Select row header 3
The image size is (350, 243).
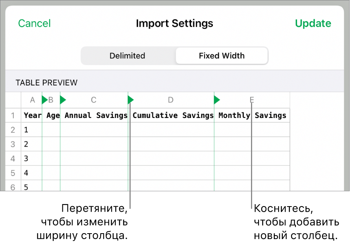point(13,144)
